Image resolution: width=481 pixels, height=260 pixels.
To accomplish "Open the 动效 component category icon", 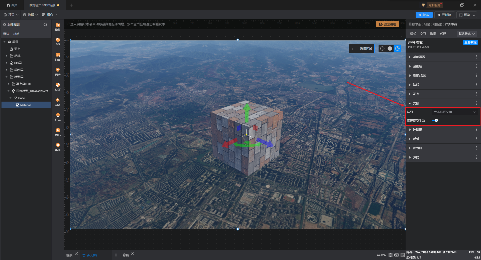I will point(58,102).
